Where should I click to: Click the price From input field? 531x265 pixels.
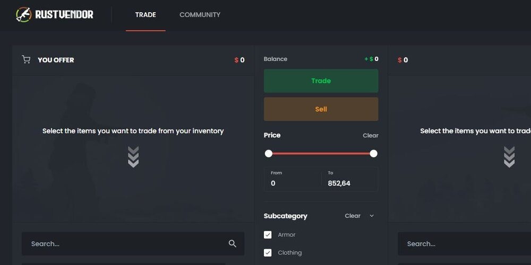[x=293, y=179]
